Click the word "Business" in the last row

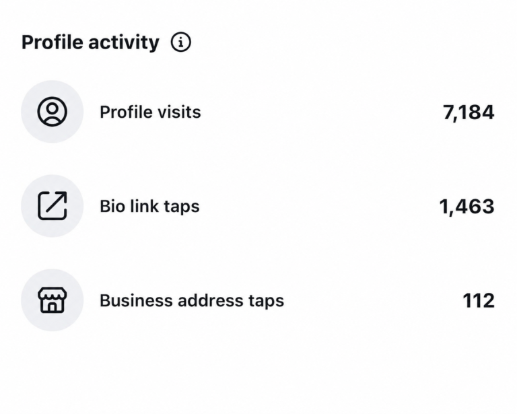pos(136,301)
